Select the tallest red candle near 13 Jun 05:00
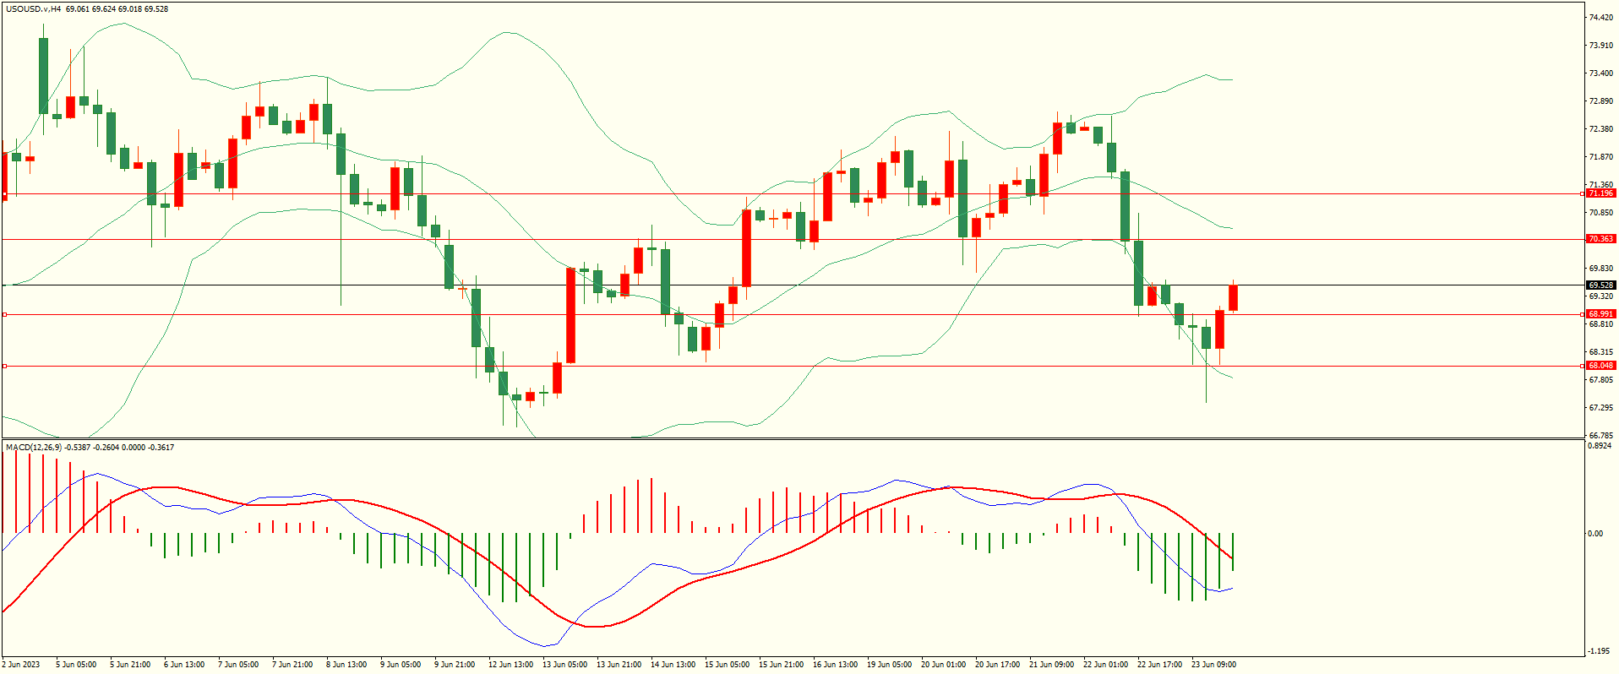Image resolution: width=1619 pixels, height=674 pixels. 571,315
